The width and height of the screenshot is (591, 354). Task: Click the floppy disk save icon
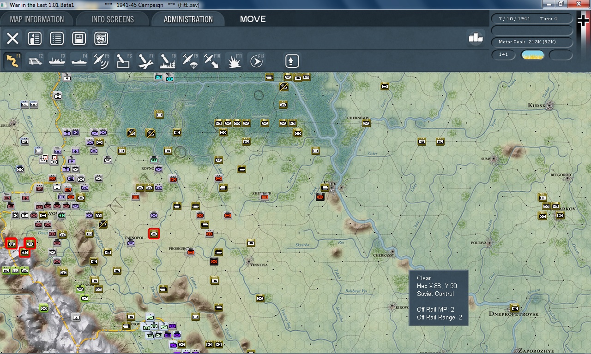79,38
